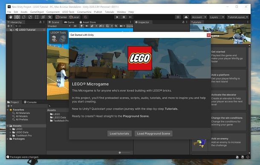Select the Rect tool

37,17
